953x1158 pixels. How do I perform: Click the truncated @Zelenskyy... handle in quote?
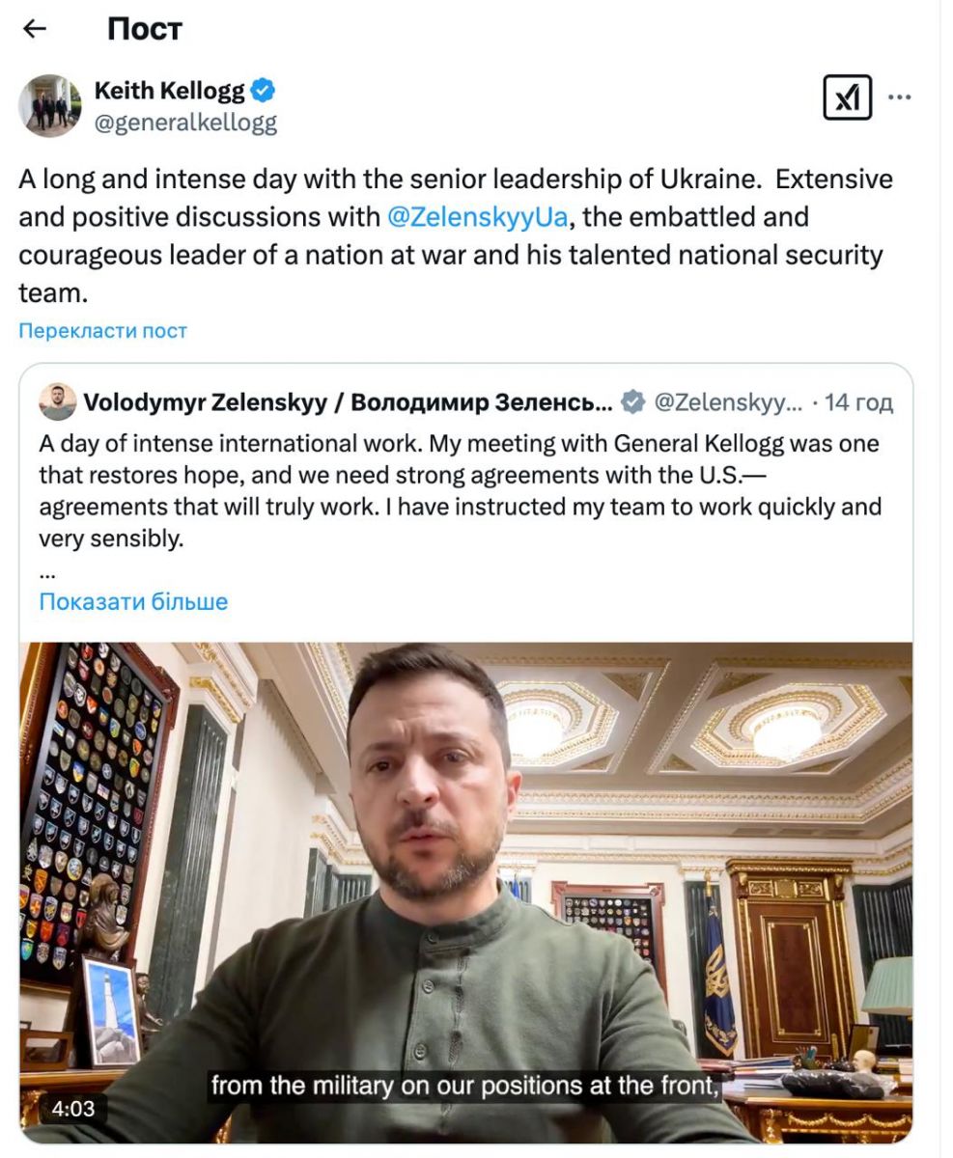coord(728,401)
